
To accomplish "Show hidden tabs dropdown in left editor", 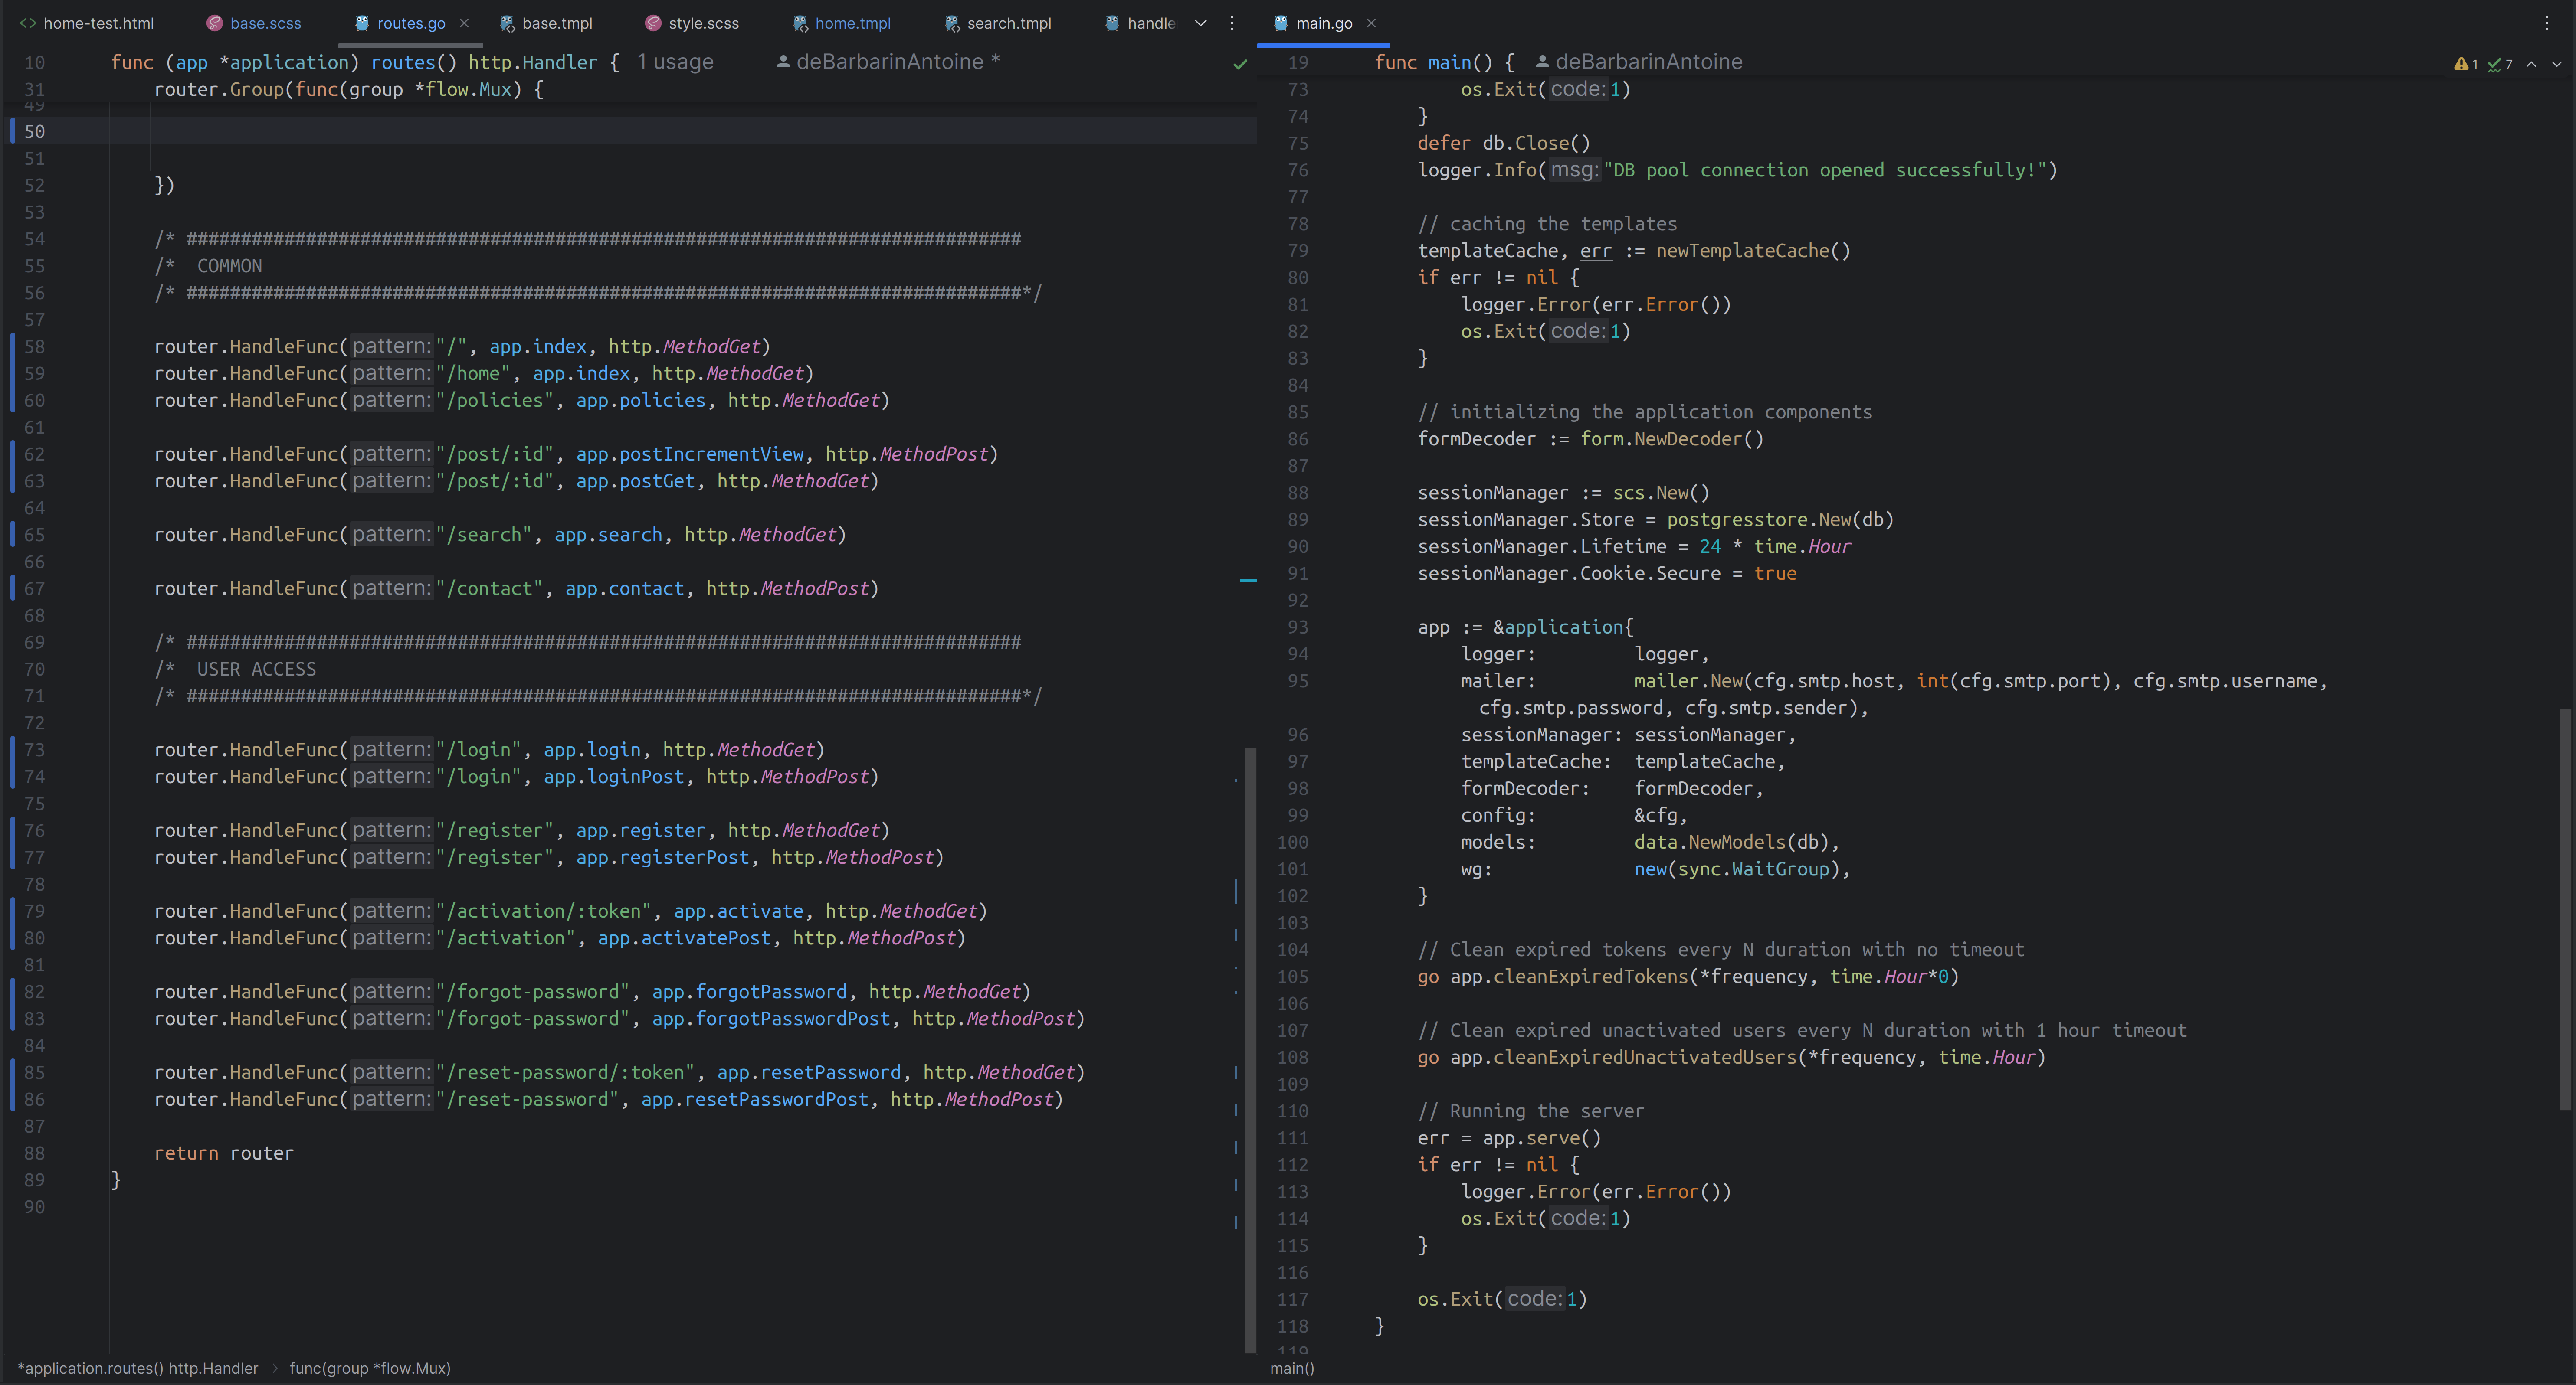I will 1201,23.
